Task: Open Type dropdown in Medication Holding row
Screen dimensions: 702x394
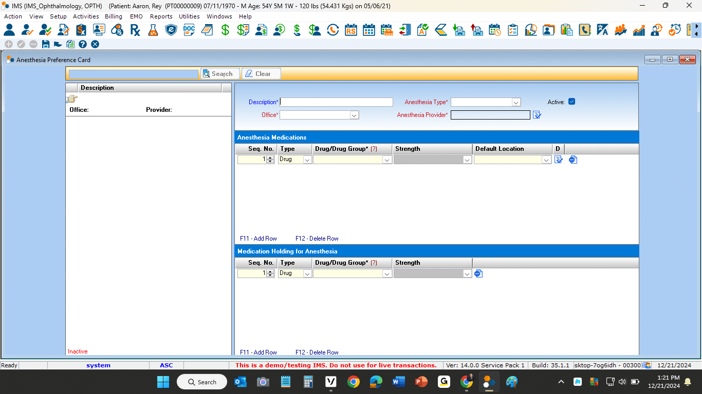Action: (x=307, y=274)
